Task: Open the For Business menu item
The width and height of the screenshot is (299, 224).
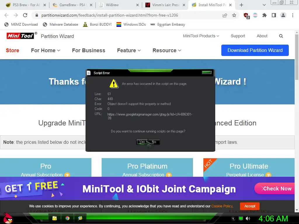Action: [88, 50]
